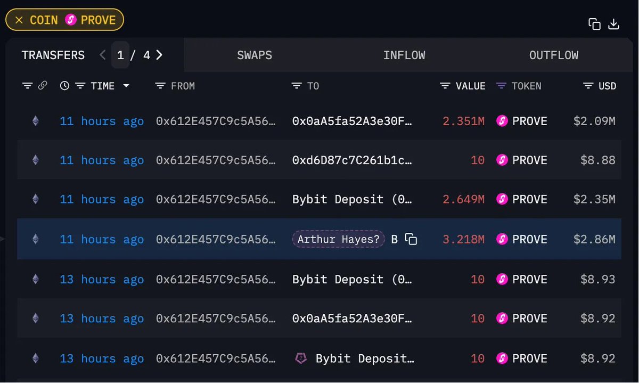
Task: Click the Ethereum icon in the $2.09M row
Action: tap(35, 121)
